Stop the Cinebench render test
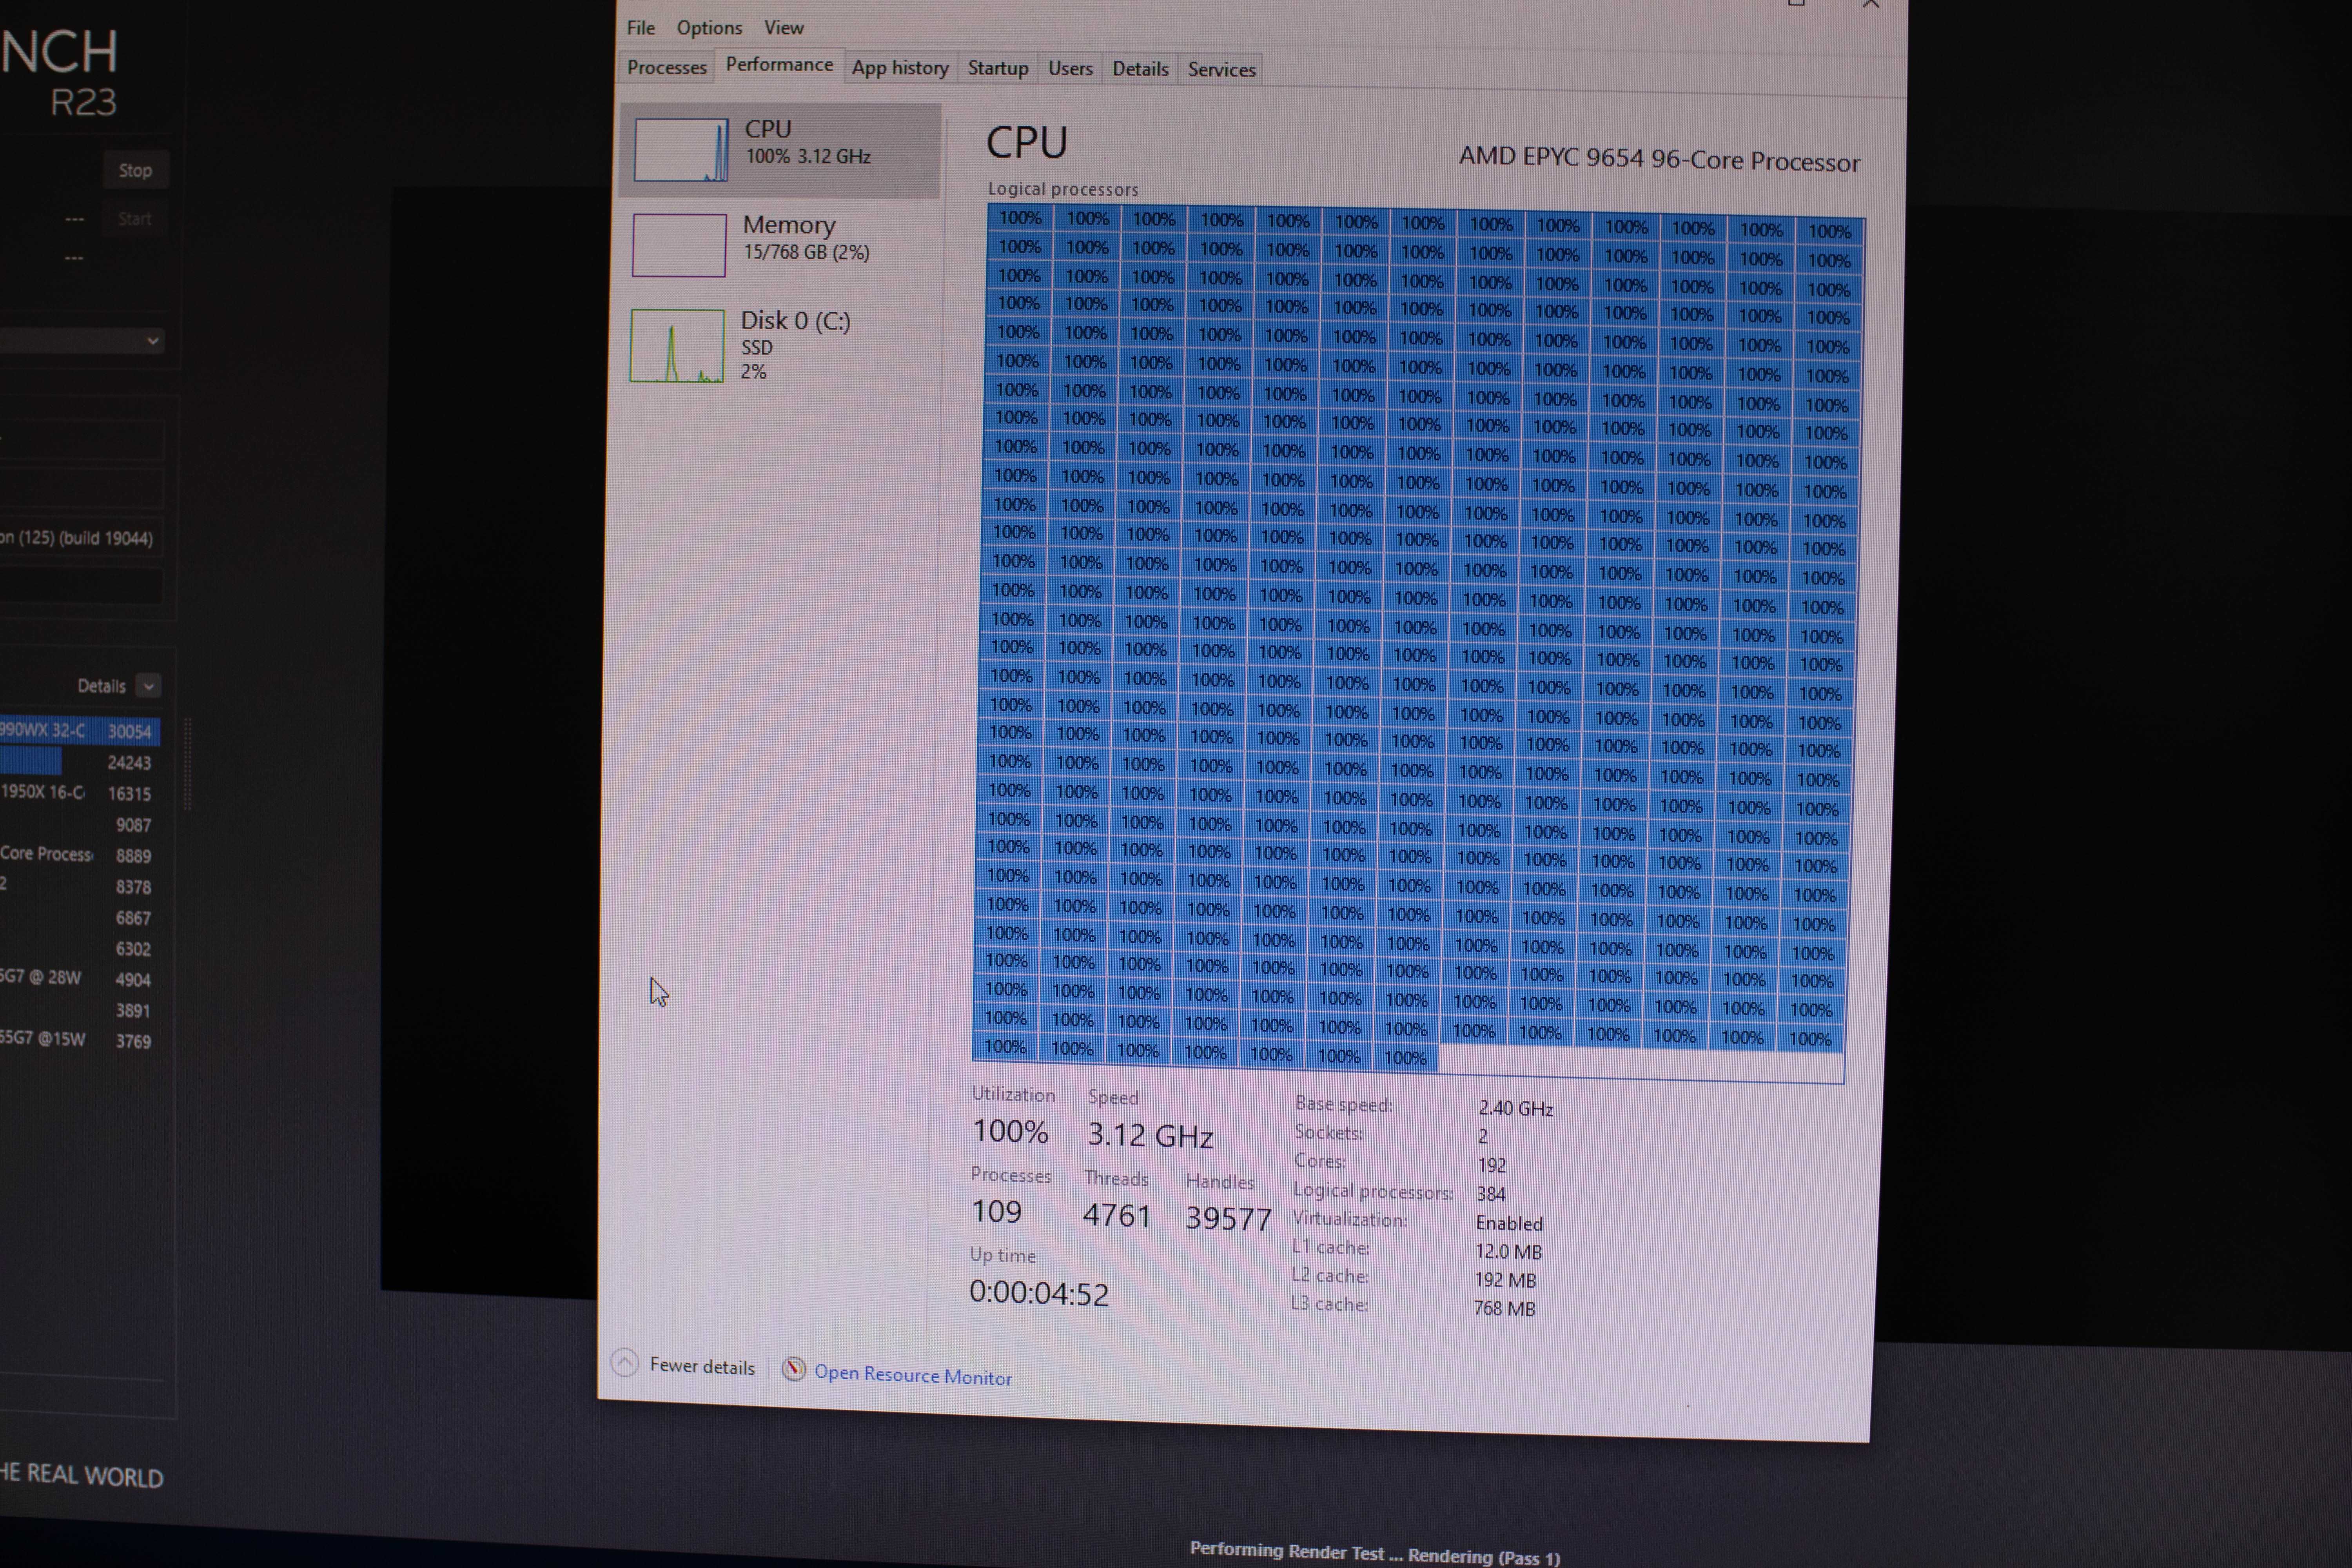 click(x=135, y=171)
